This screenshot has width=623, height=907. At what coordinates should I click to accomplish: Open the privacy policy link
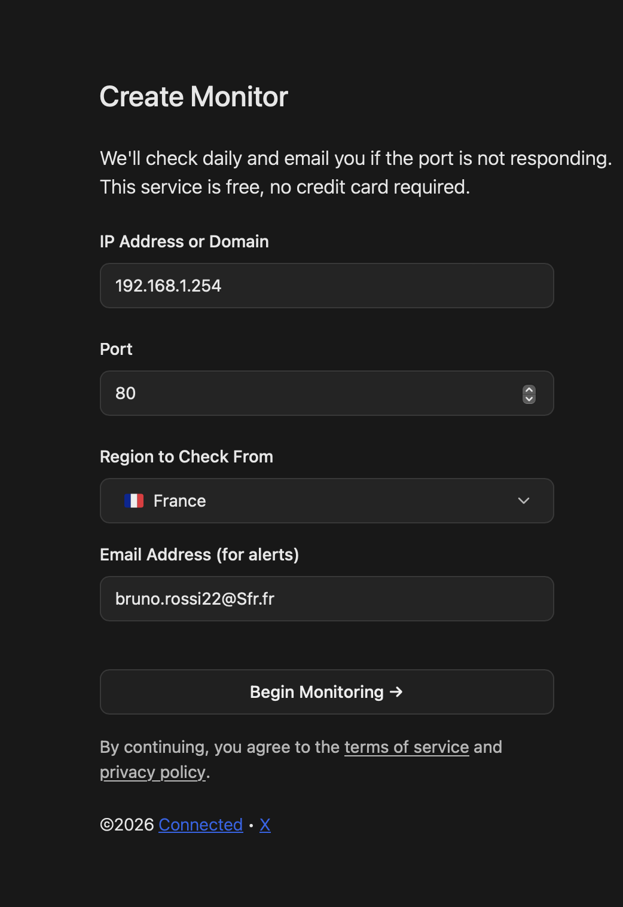[152, 772]
